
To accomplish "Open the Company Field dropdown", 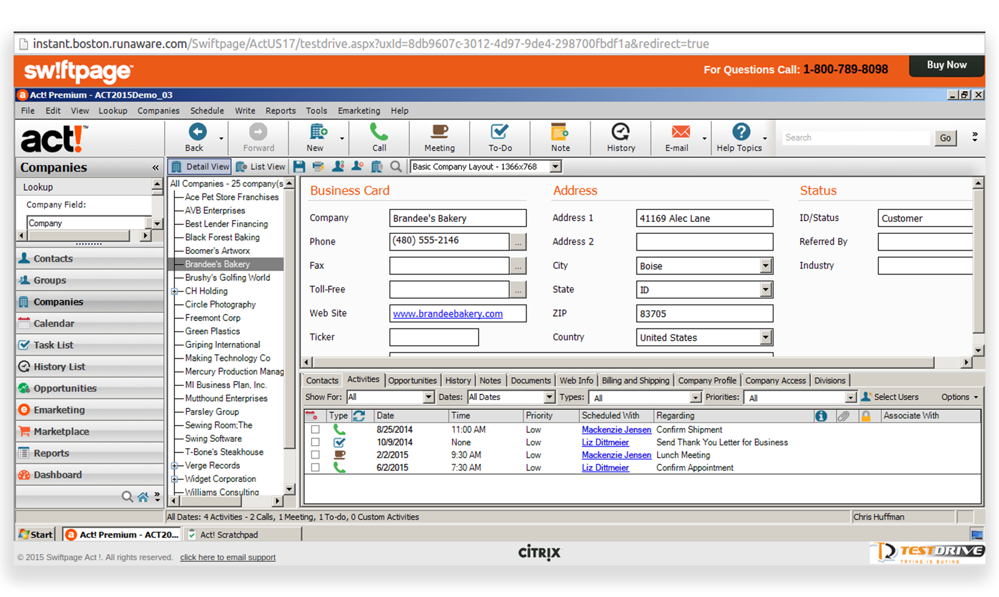I will click(x=157, y=223).
